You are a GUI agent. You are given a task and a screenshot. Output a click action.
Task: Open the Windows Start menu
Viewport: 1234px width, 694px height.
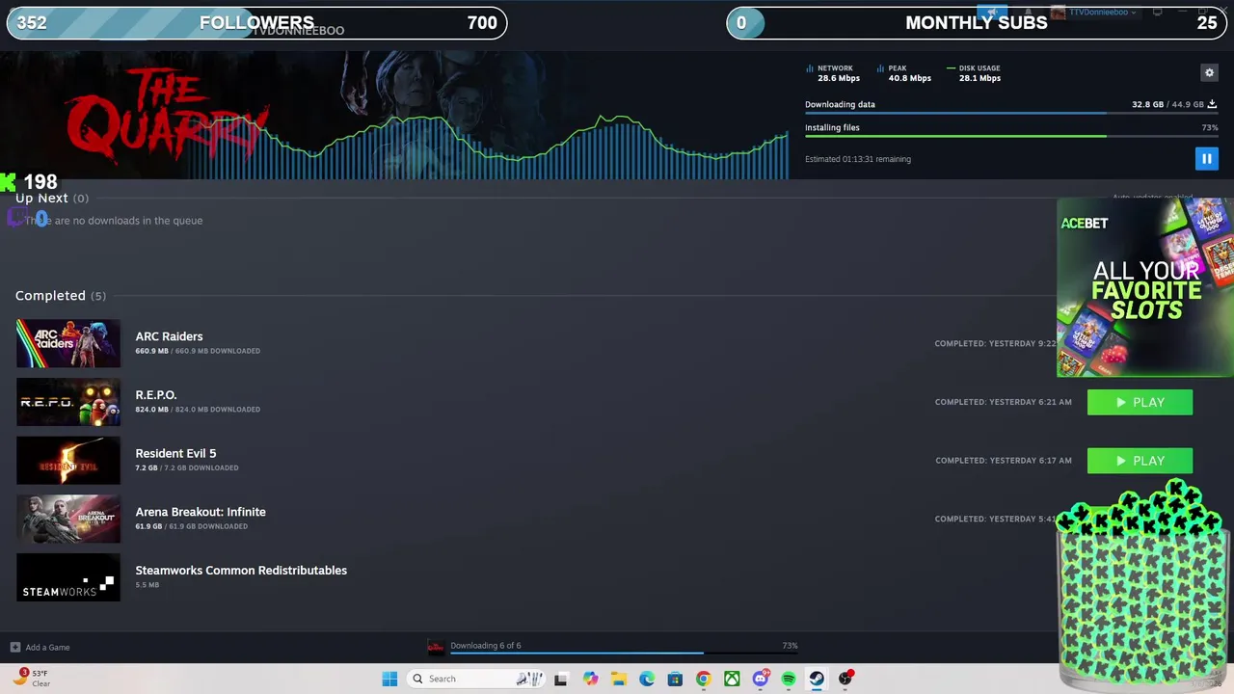tap(389, 679)
